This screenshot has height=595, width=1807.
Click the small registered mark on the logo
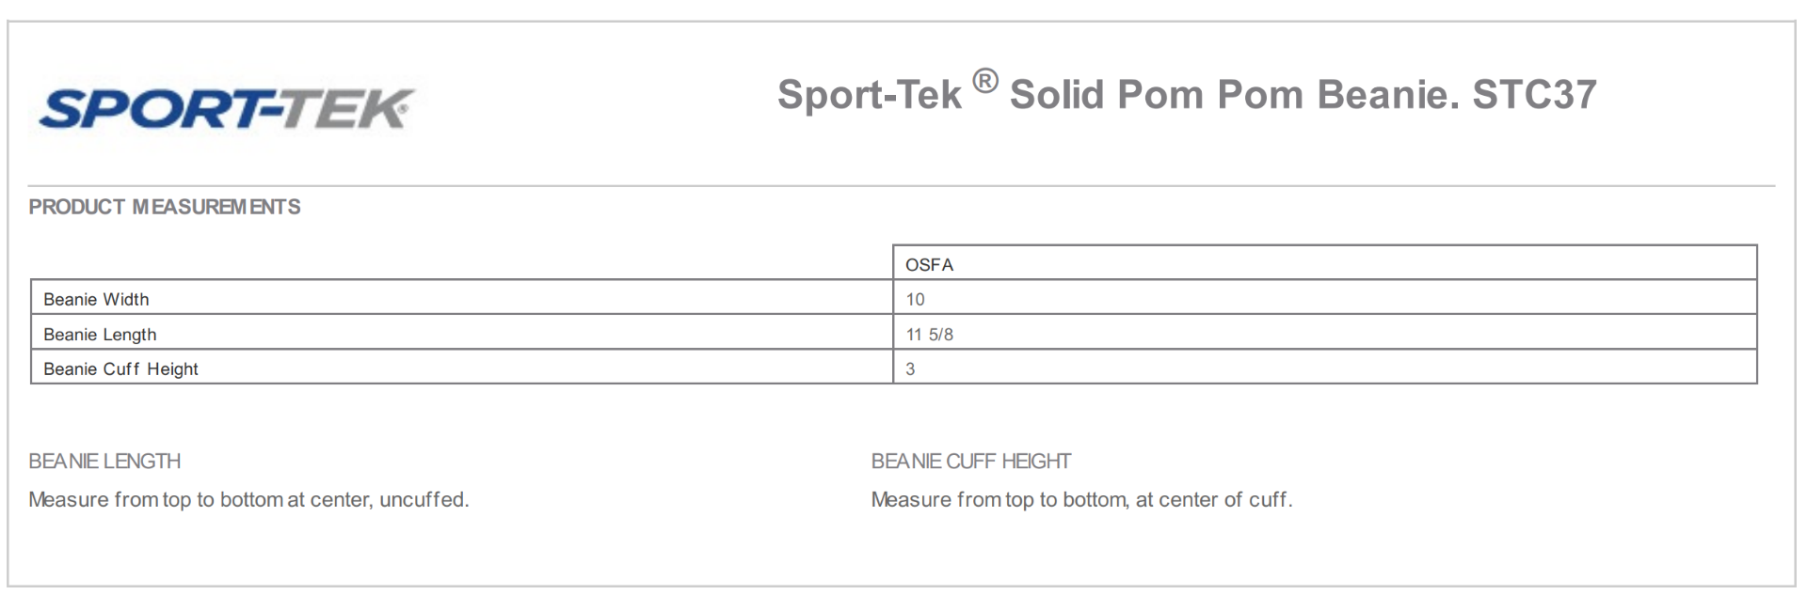pos(404,109)
